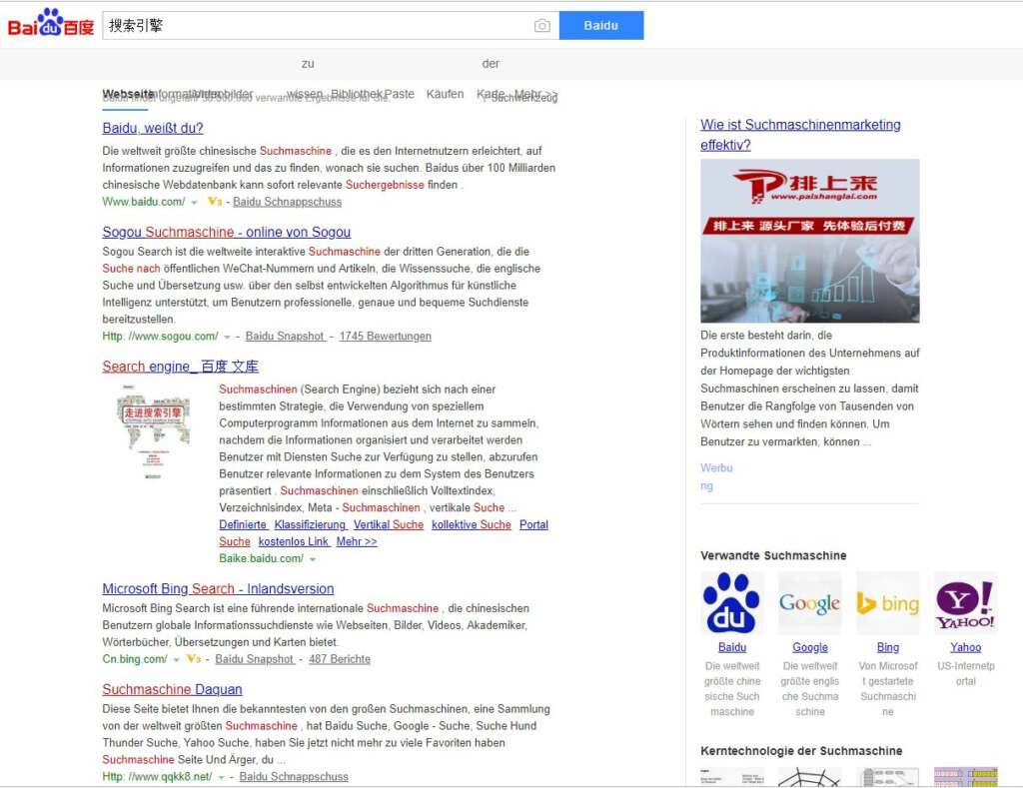Click the Baidu logo
Screen dimensions: 1023x788
coord(51,24)
